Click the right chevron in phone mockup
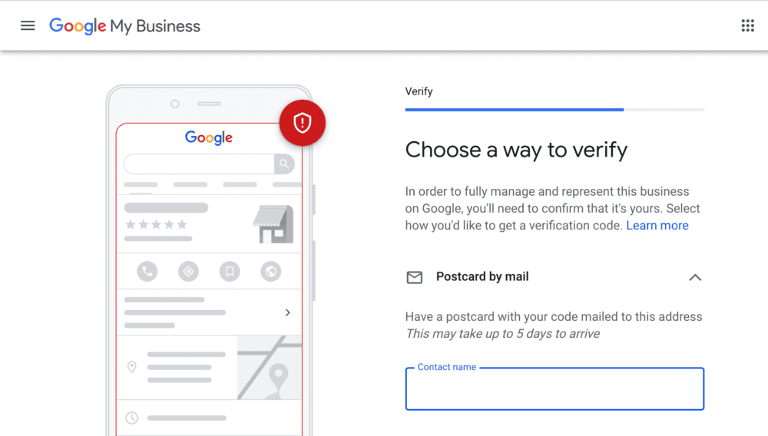 point(288,312)
